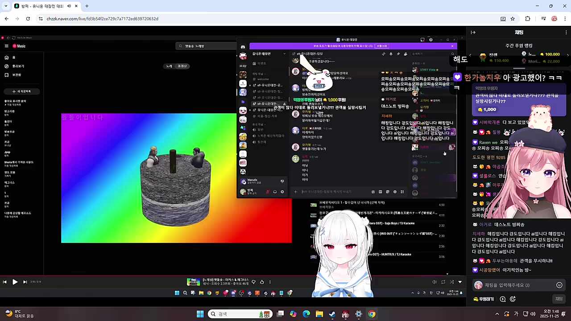571x321 pixels.
Task: Open Discord notification settings bell icon
Action: (391, 54)
